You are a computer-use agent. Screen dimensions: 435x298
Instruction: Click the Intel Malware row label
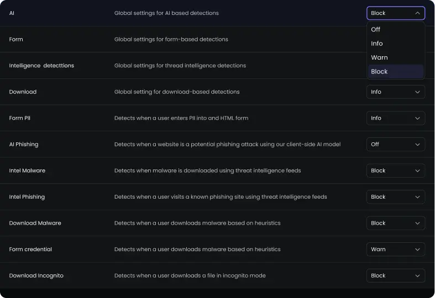(27, 171)
